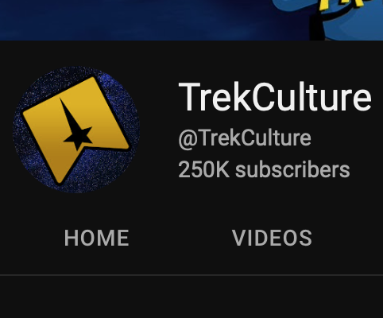The height and width of the screenshot is (318, 383).
Task: Click the @ symbol in channel handle
Action: coord(188,139)
